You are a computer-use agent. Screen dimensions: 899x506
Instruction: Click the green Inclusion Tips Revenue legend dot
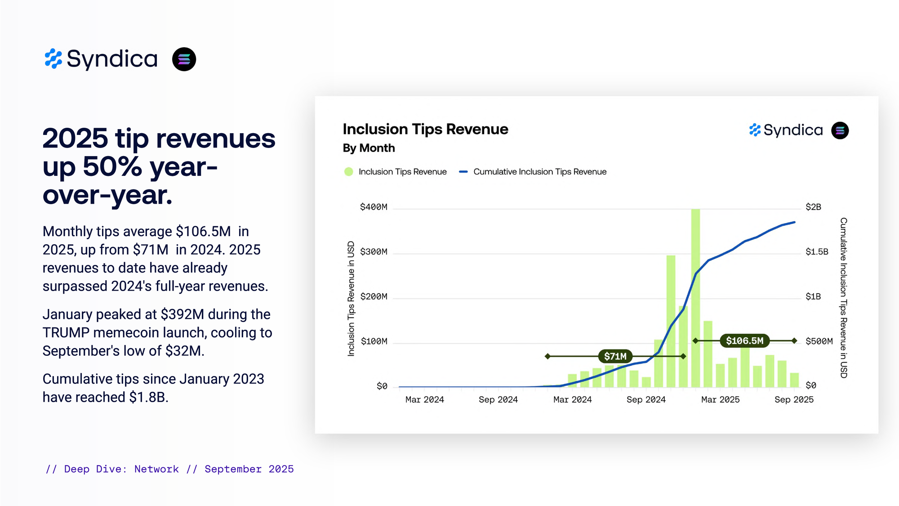(348, 172)
